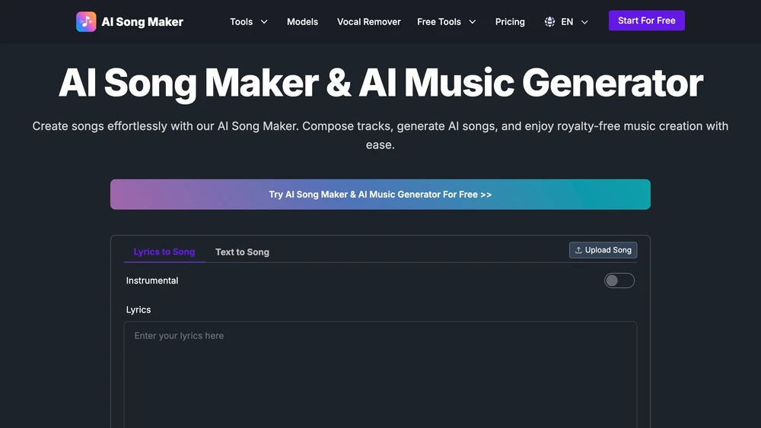Click the Lyrics label text

point(139,309)
